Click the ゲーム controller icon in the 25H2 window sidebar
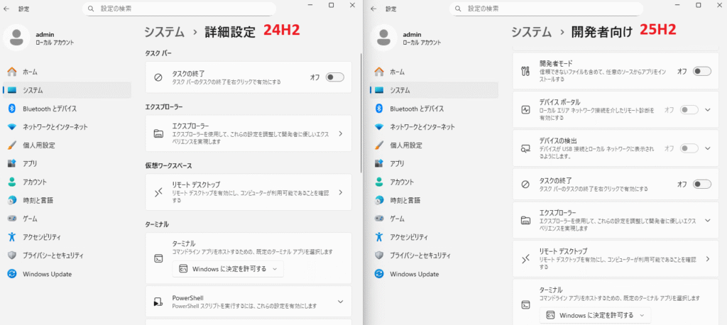727x325 pixels. tap(378, 219)
